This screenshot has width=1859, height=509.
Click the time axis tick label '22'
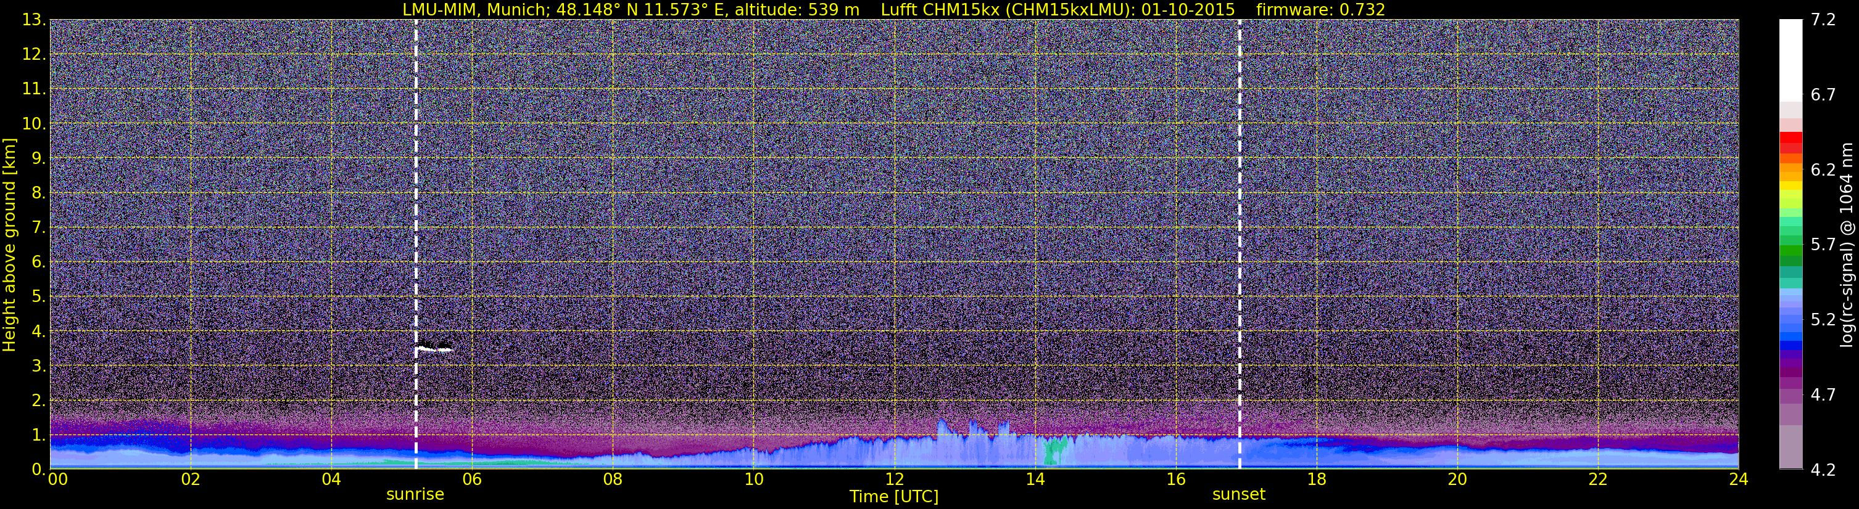tap(1598, 479)
